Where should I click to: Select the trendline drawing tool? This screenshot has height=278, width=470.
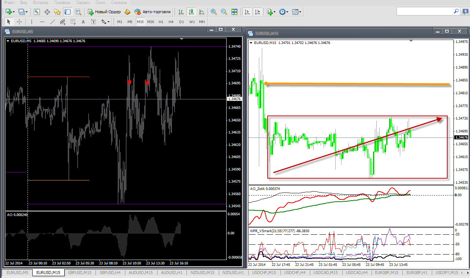click(53, 22)
